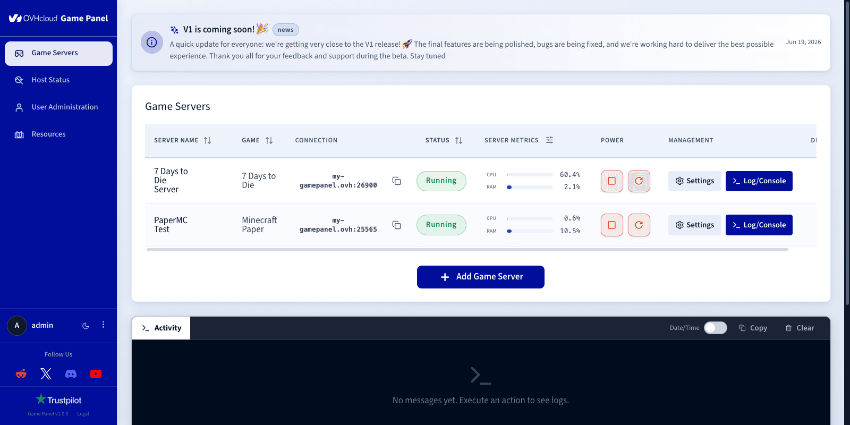Image resolution: width=850 pixels, height=425 pixels.
Task: Open Log/Console for PaperMC Test
Action: pos(759,225)
